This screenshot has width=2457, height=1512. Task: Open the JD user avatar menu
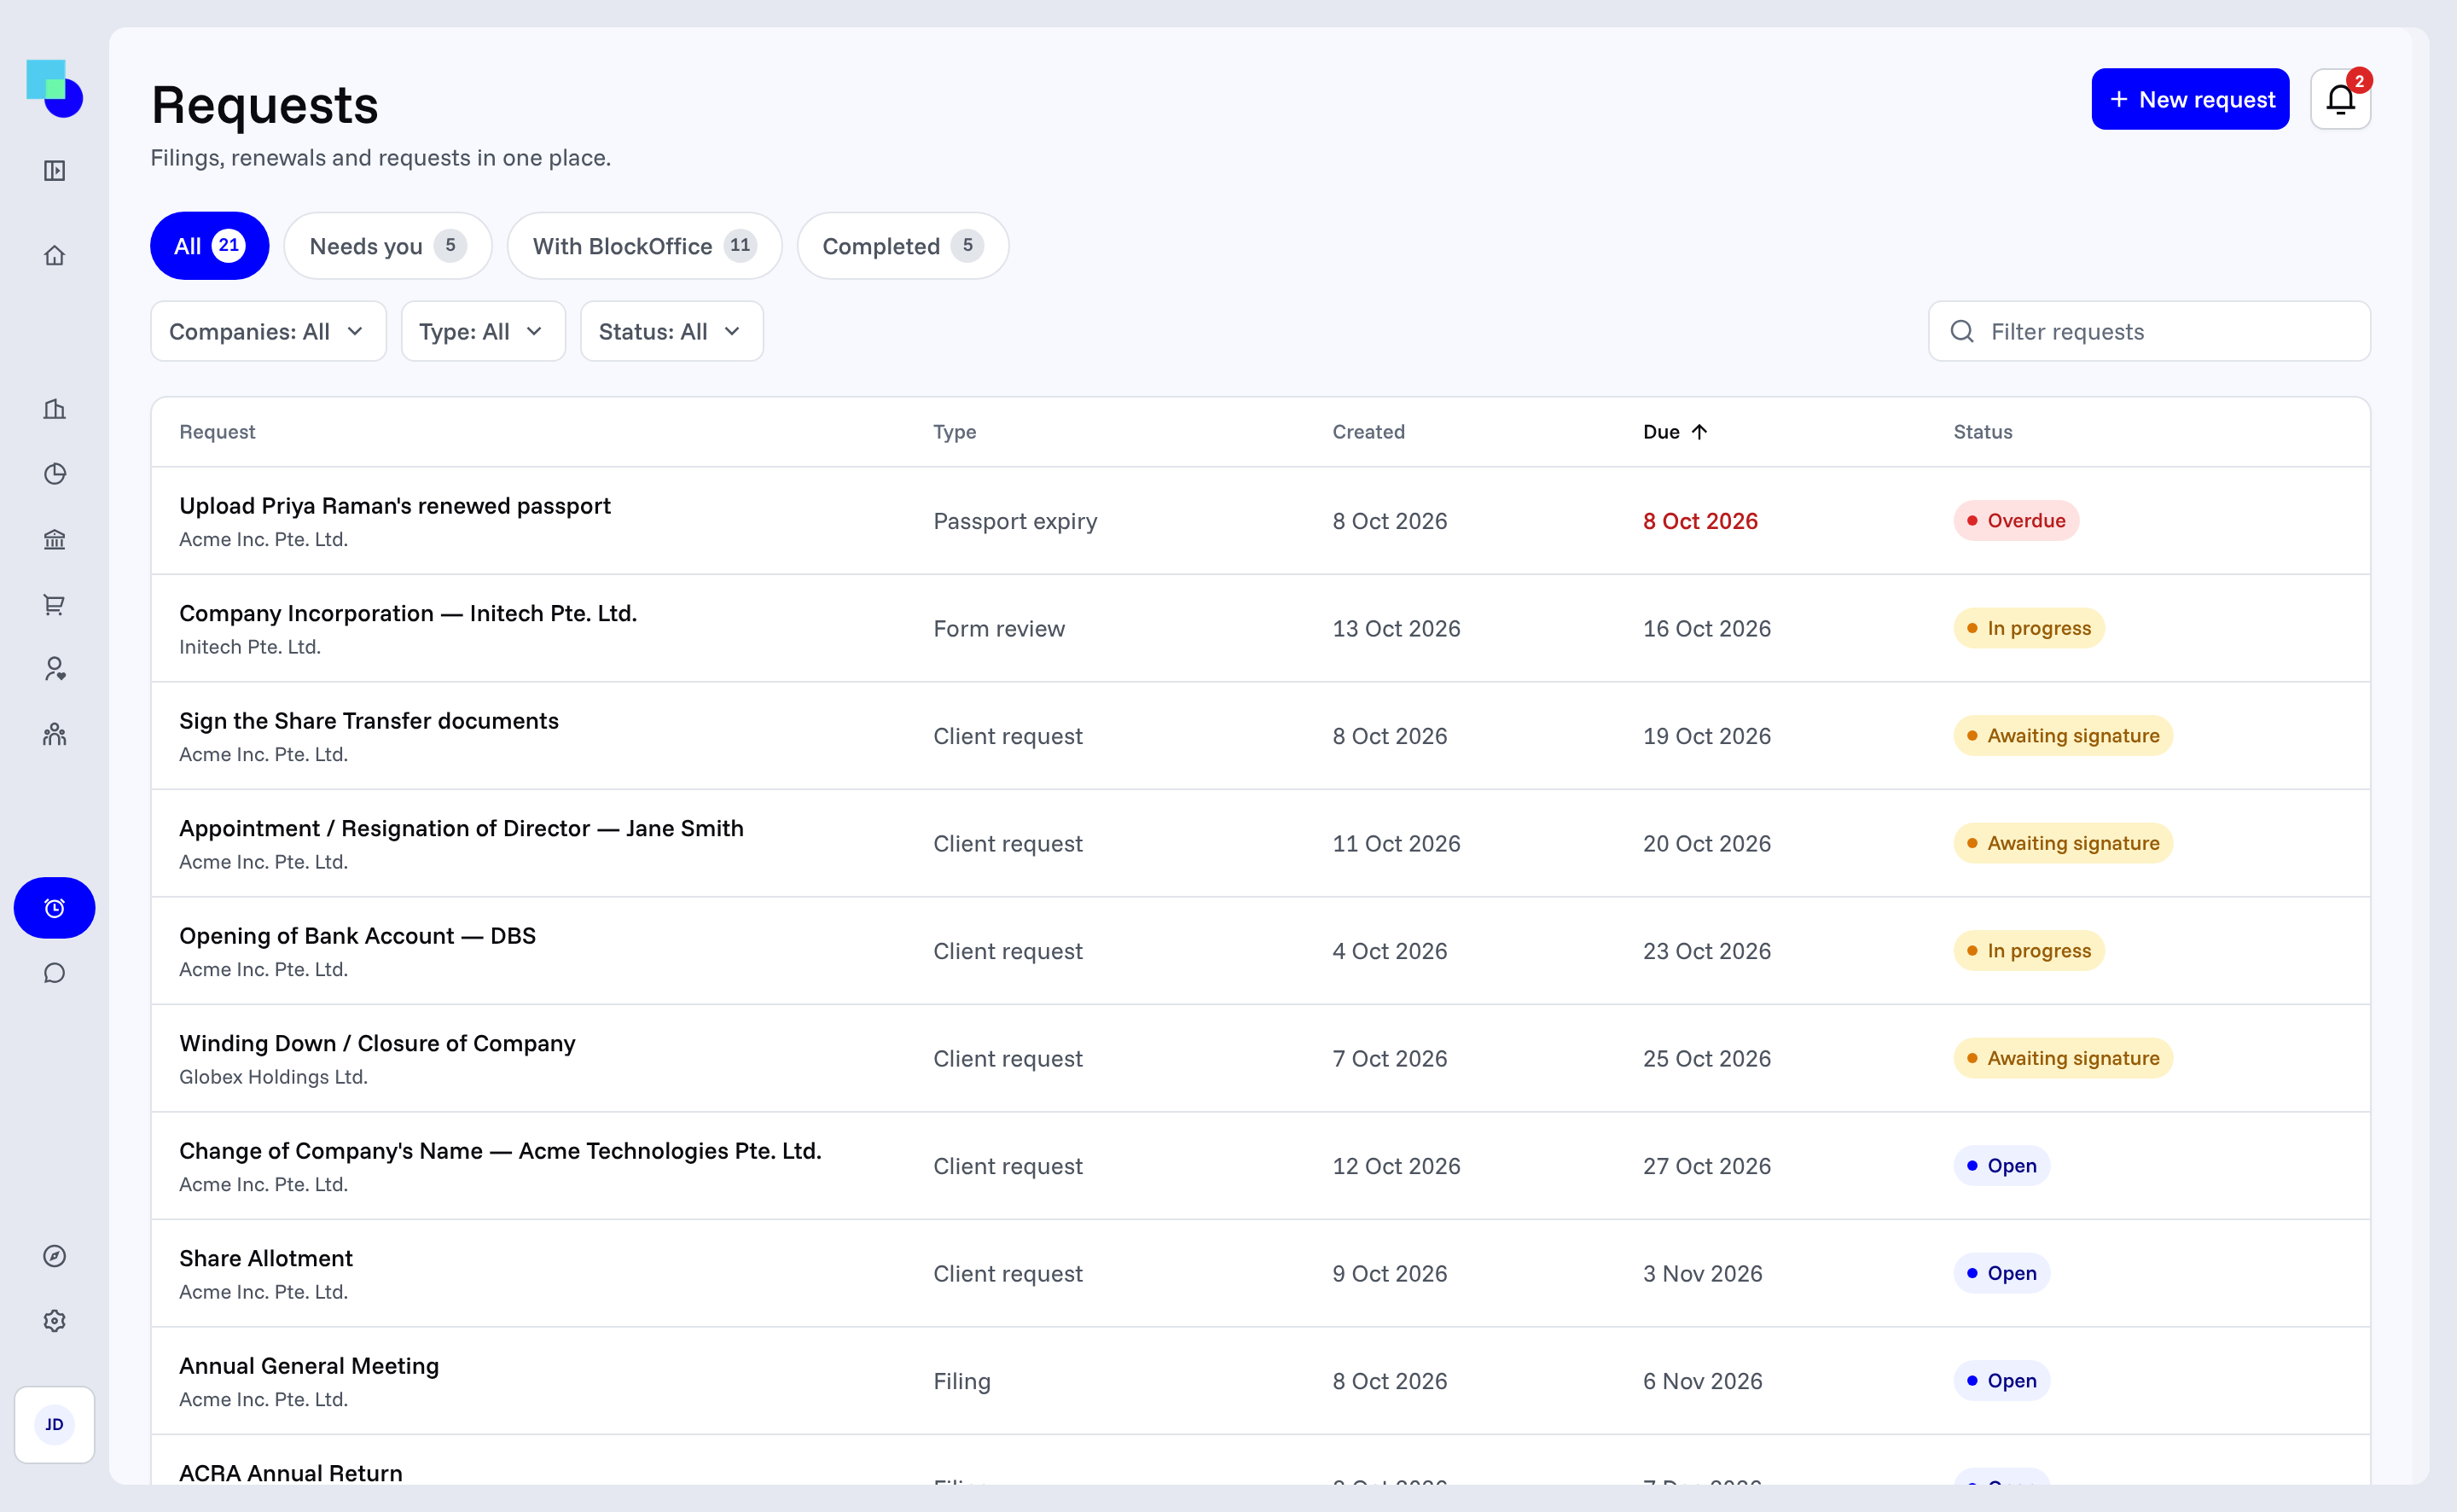click(x=55, y=1425)
